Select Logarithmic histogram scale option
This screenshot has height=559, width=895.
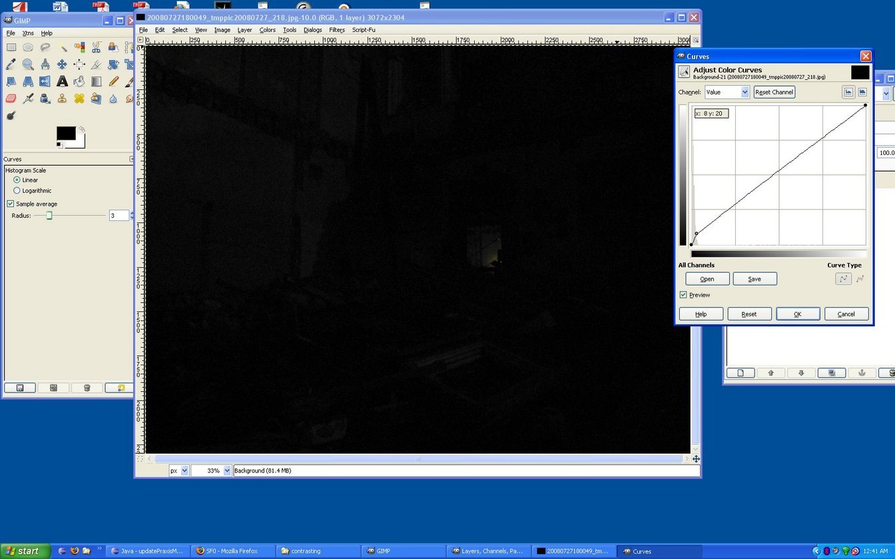click(17, 190)
